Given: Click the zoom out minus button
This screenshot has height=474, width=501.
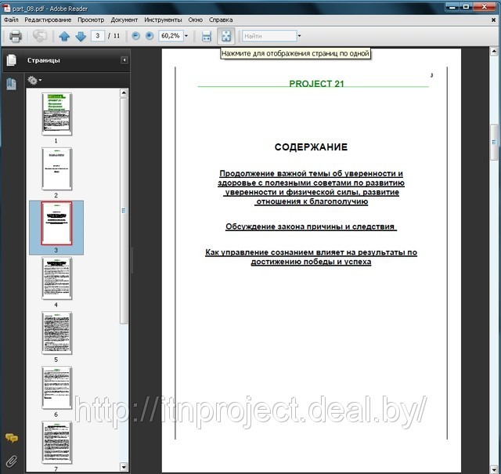Looking at the screenshot, I should tap(135, 36).
